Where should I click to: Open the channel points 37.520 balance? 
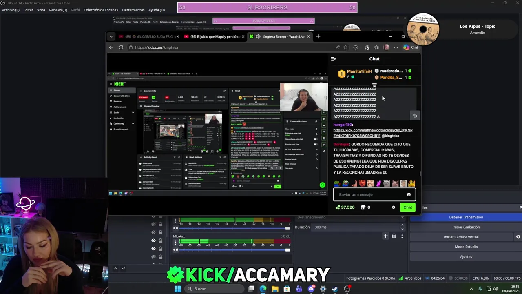[345, 207]
